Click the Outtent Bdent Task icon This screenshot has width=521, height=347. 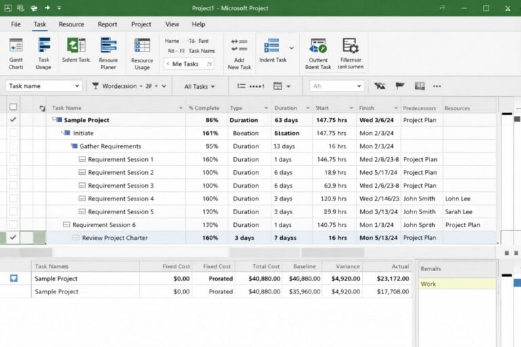[x=318, y=45]
